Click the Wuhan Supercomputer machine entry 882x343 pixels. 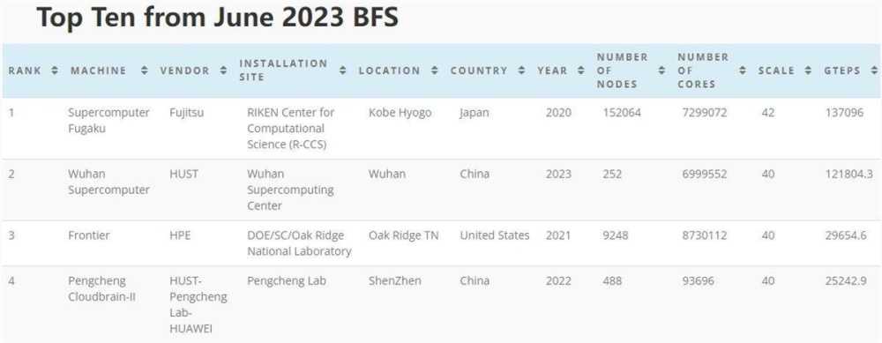(108, 182)
